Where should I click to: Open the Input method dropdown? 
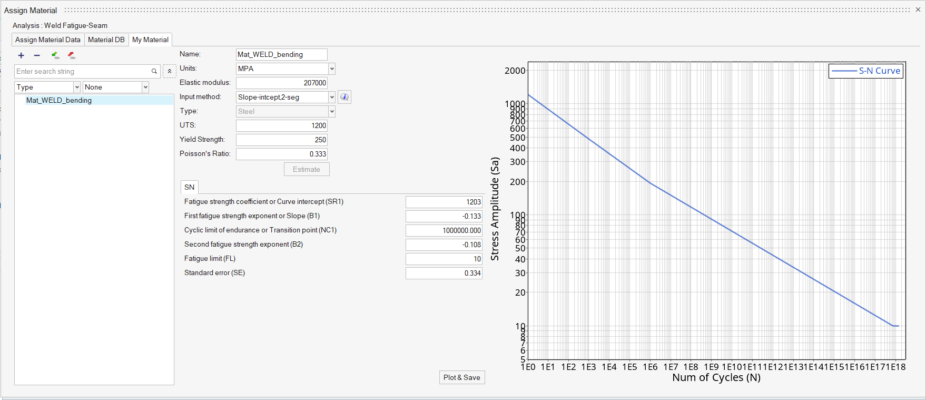click(285, 97)
